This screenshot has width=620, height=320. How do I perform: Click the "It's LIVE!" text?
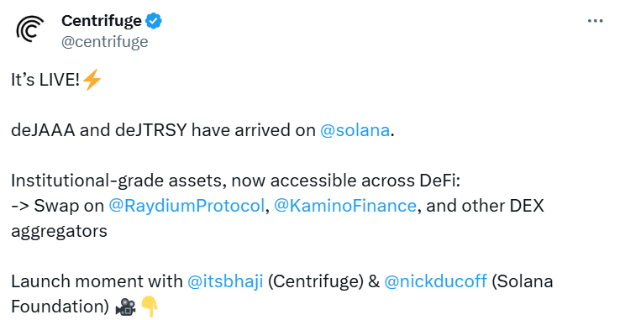click(x=45, y=80)
